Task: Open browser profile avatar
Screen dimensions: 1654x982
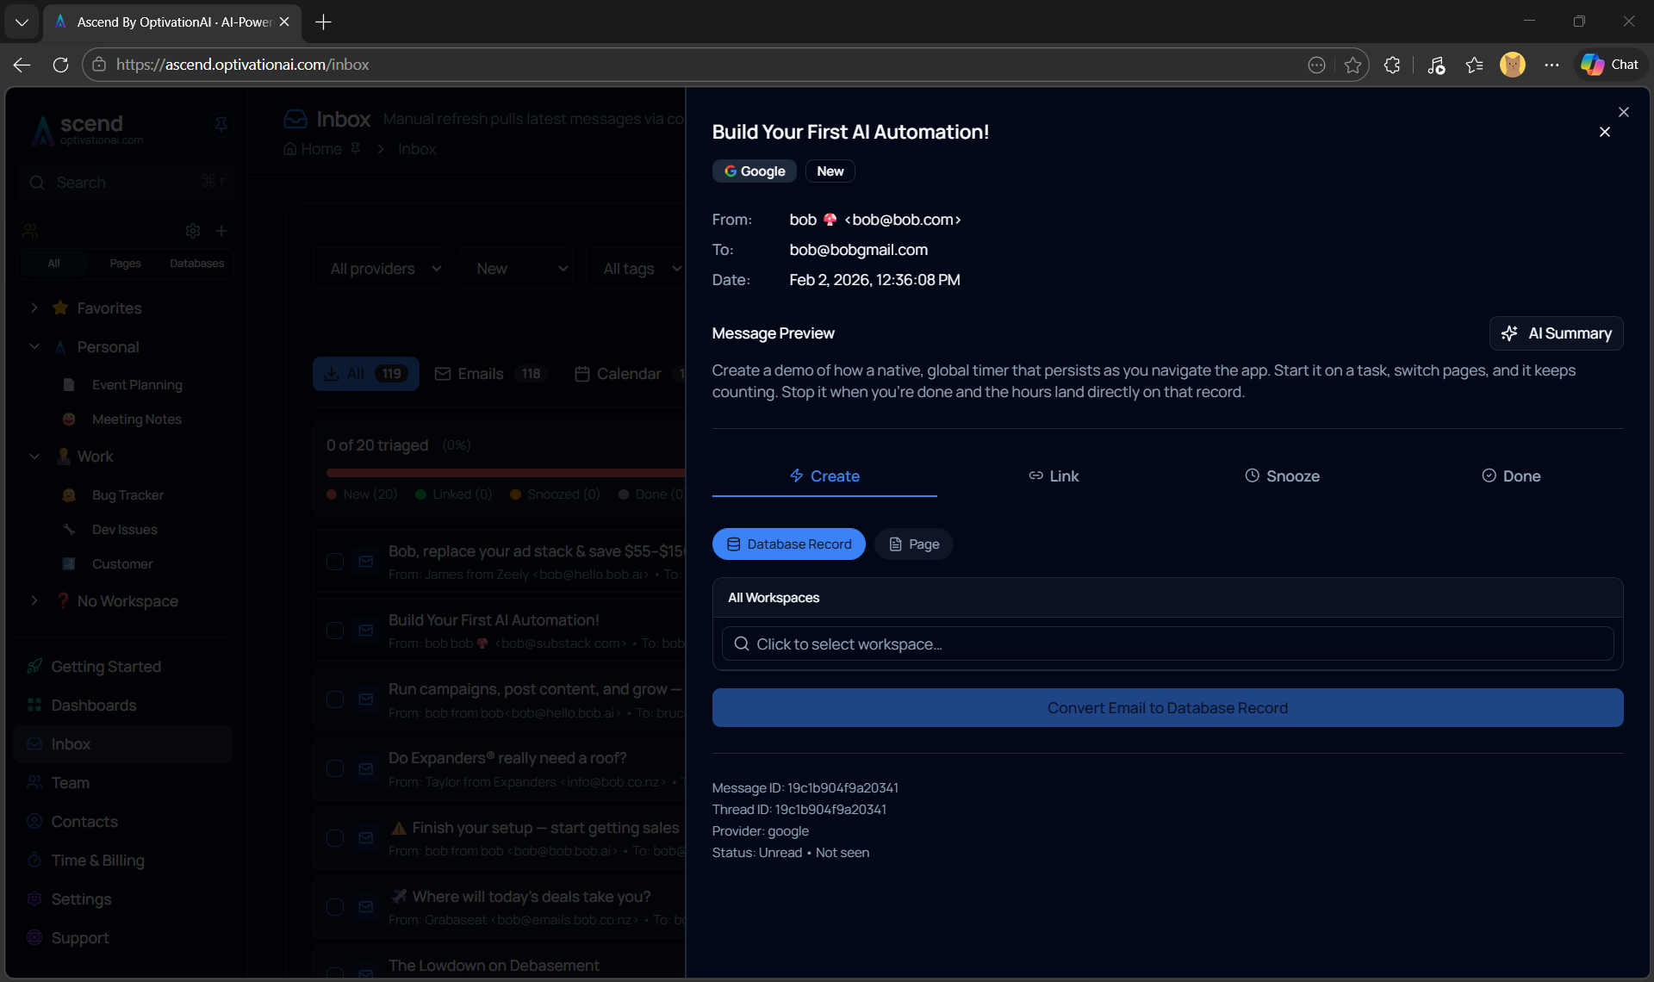Action: (x=1512, y=65)
